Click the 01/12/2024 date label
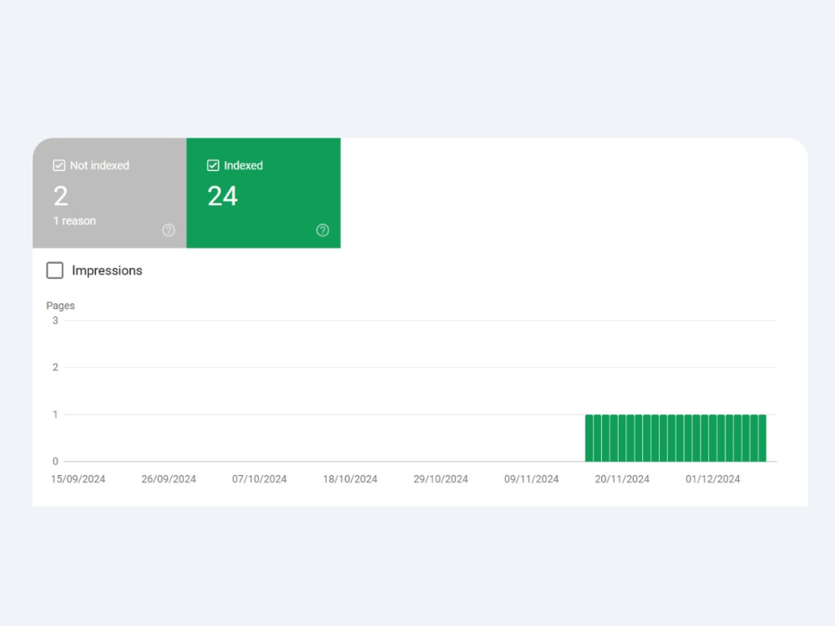This screenshot has width=835, height=626. [712, 479]
